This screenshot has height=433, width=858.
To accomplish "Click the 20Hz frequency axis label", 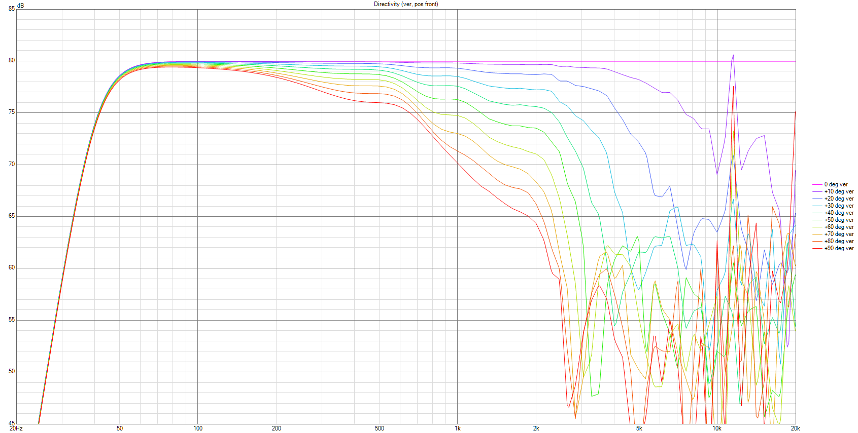I will [16, 428].
